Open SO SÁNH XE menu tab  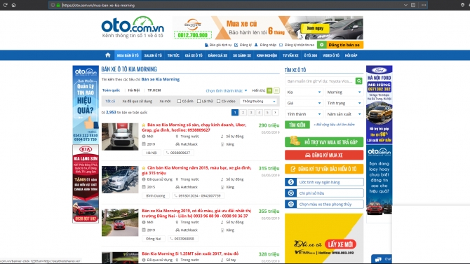coord(242,55)
